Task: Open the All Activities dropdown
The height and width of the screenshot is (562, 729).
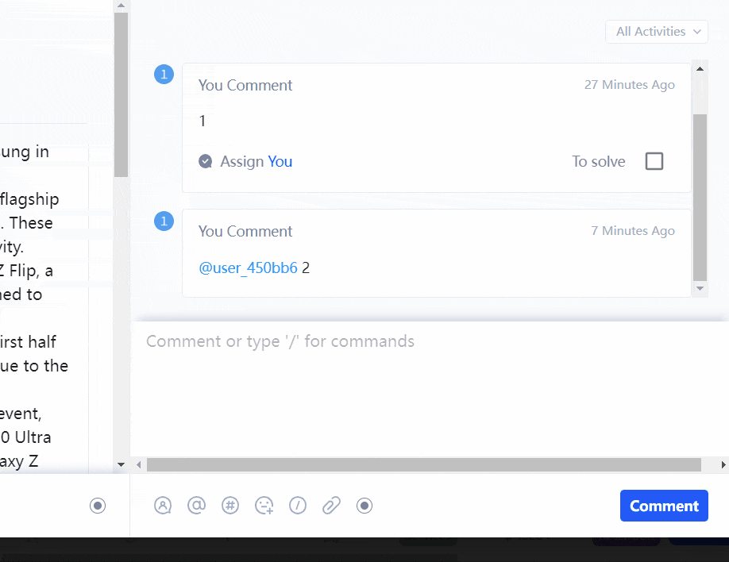Action: point(656,31)
